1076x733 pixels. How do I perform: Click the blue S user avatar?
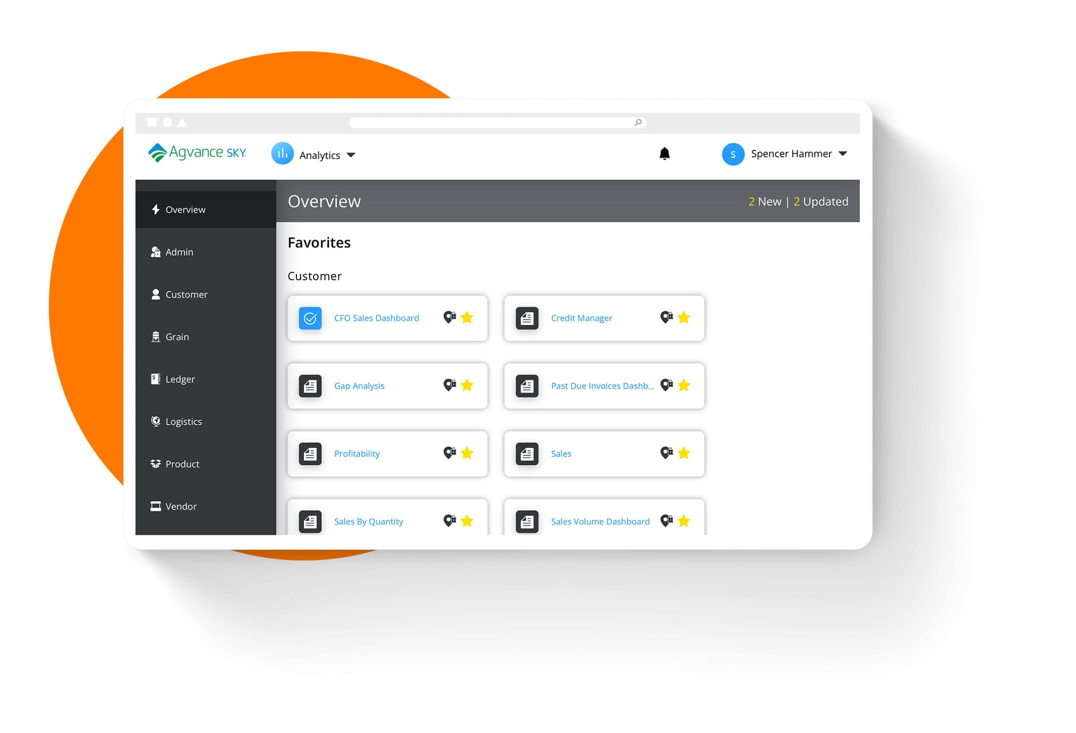[733, 154]
